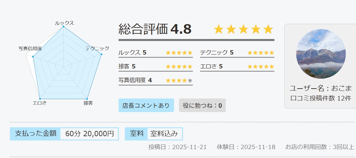
Task: Open the user's mountain avatar photo
Action: point(321,54)
